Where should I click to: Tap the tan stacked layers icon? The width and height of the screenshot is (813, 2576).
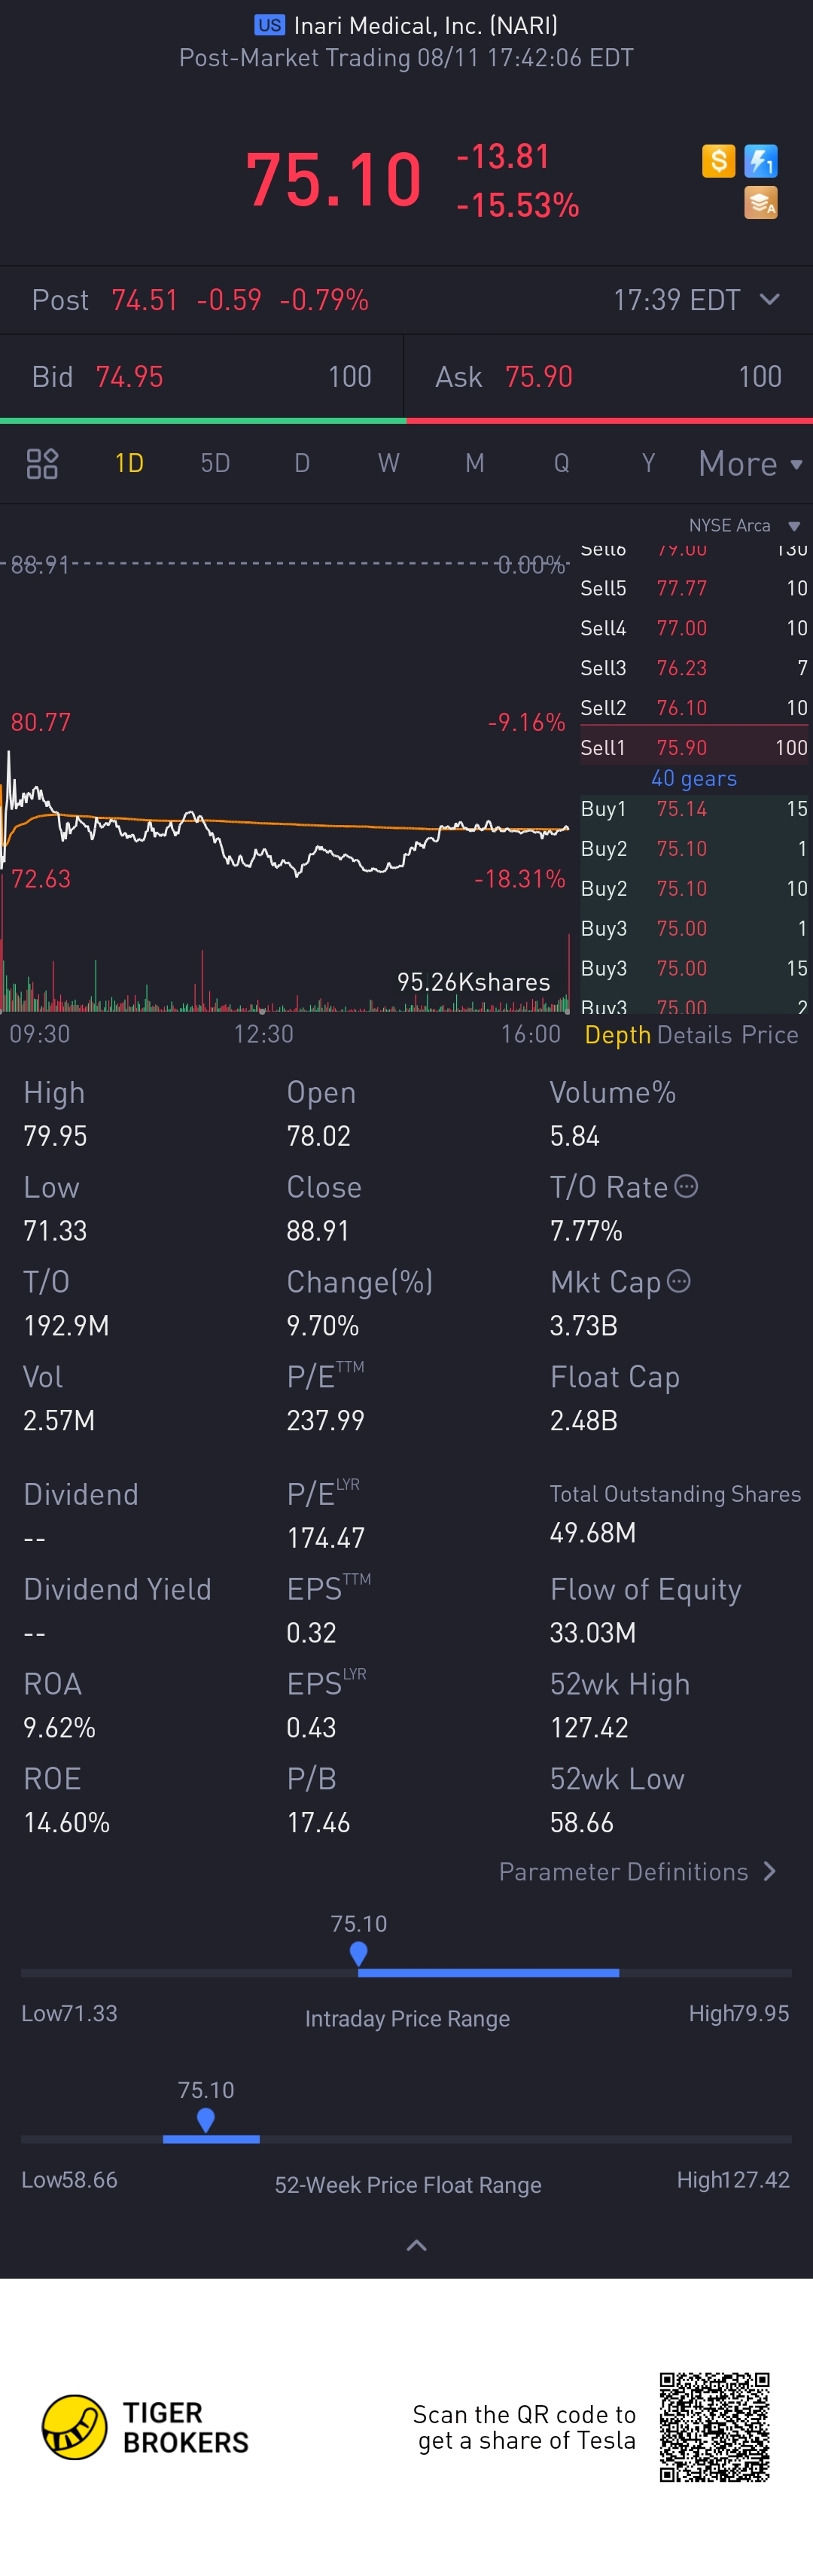coord(761,203)
